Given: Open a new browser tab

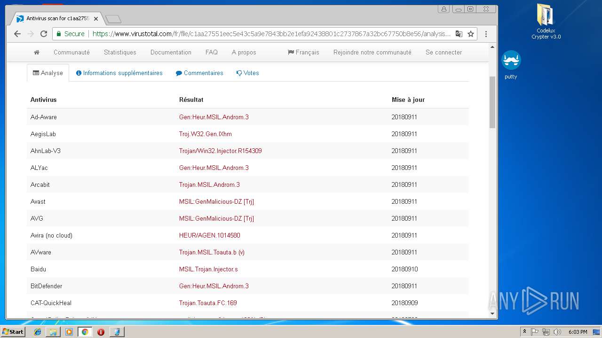Looking at the screenshot, I should [x=113, y=19].
